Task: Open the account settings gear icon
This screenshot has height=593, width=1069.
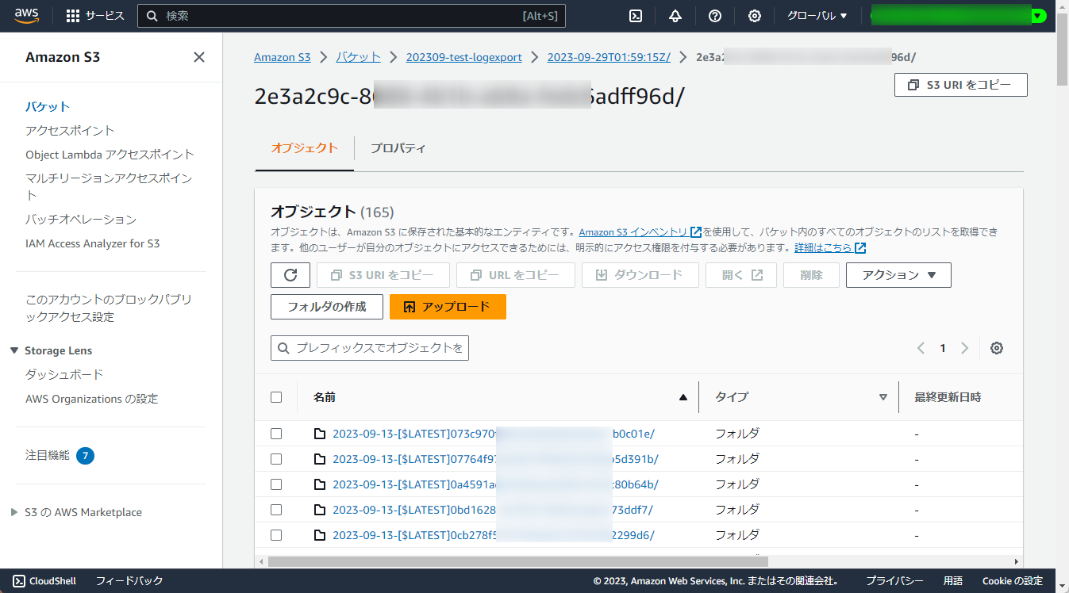Action: [754, 16]
